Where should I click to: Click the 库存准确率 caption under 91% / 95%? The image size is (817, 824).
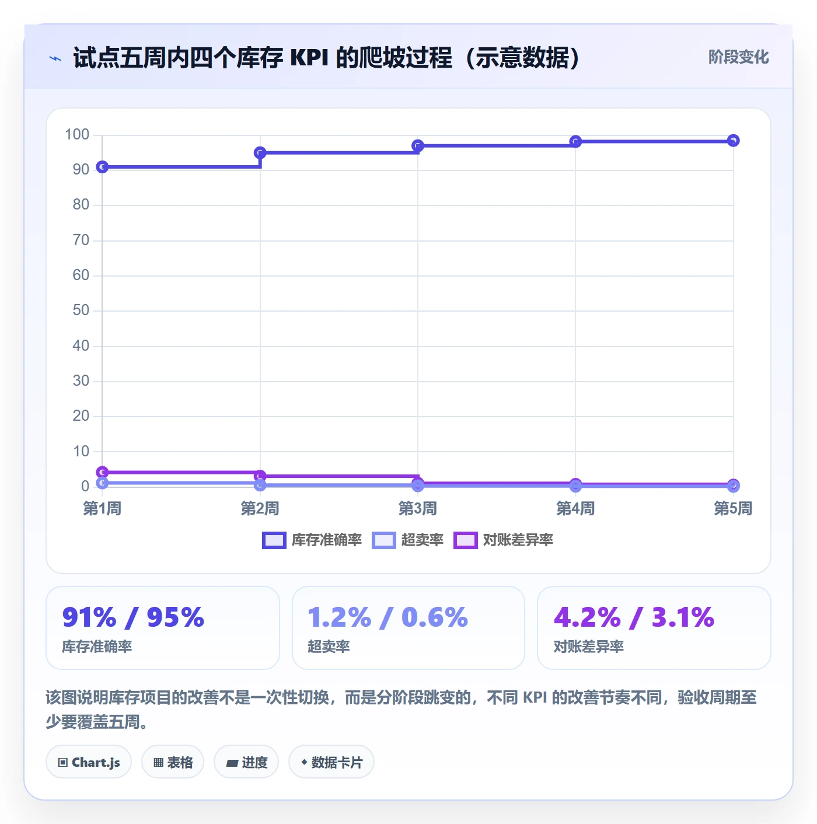point(97,647)
